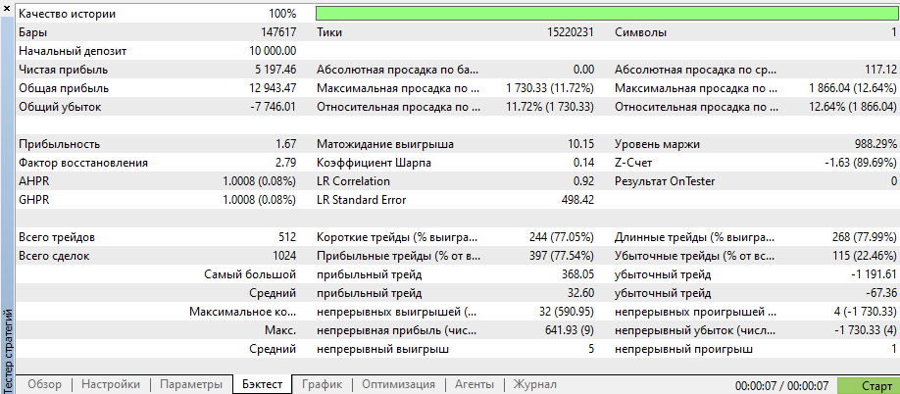Click the Фактор восстановления value 2.79
The width and height of the screenshot is (900, 394).
[287, 163]
